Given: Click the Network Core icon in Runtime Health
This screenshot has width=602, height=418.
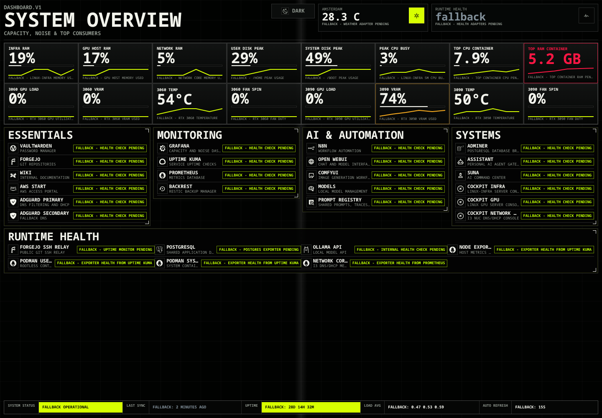Looking at the screenshot, I should pos(306,263).
